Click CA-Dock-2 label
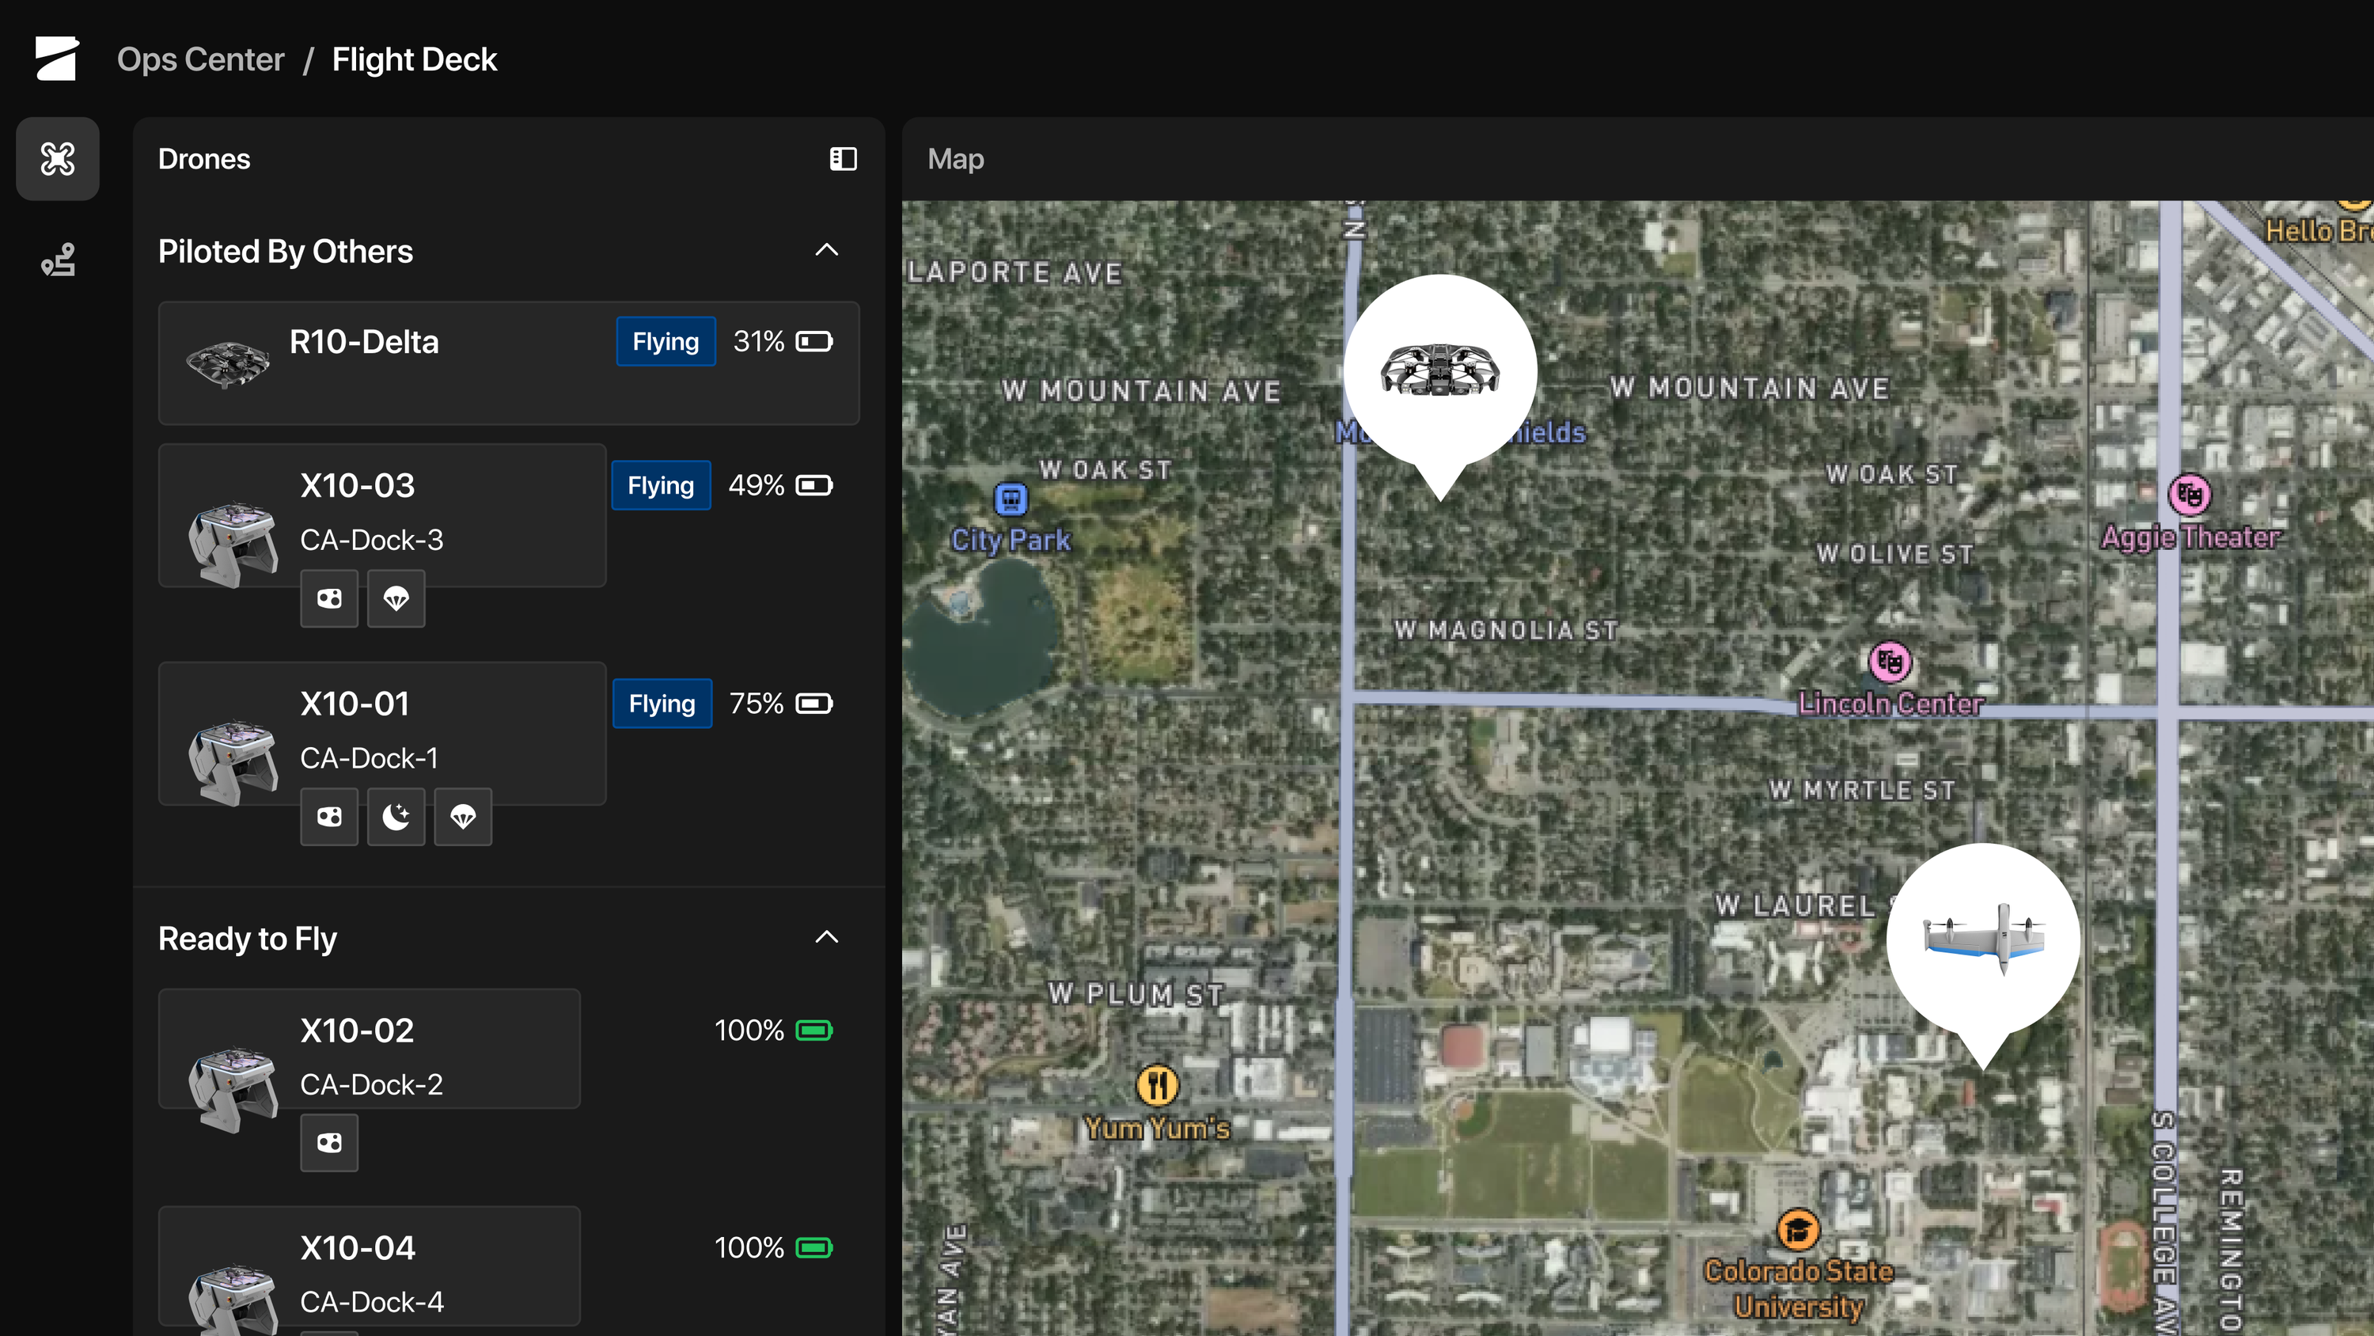Screen dimensions: 2374x1336 pos(371,1085)
